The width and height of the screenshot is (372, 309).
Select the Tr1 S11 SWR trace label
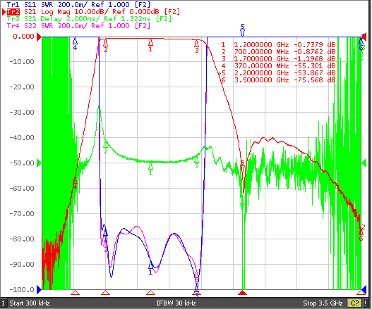pyautogui.click(x=78, y=4)
